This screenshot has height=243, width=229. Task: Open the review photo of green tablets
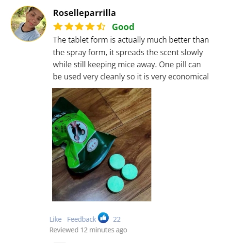(101, 145)
